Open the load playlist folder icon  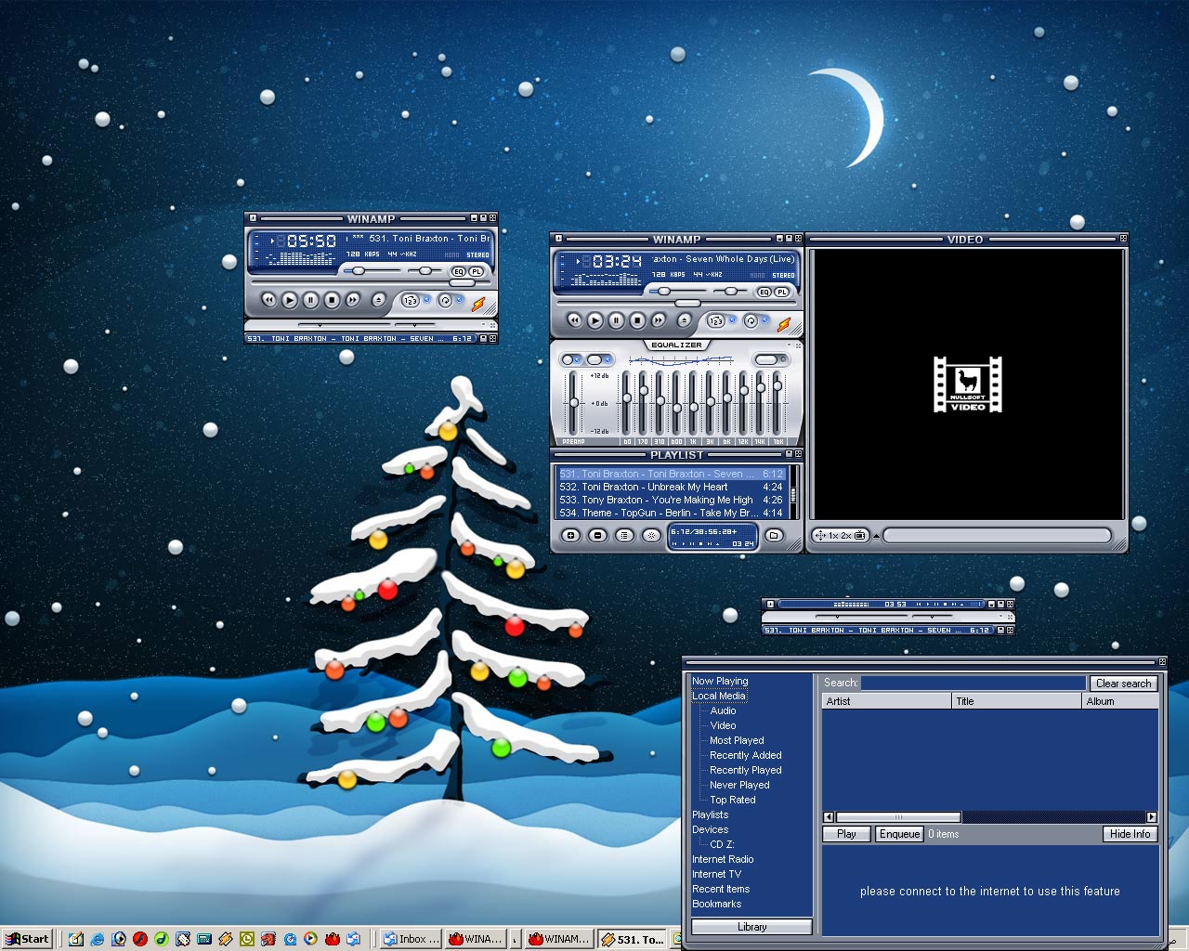click(773, 535)
